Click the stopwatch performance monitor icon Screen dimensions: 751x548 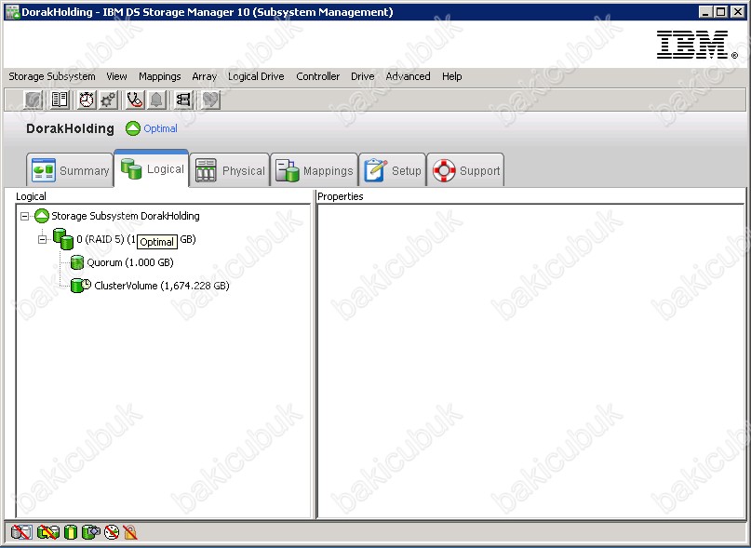click(x=87, y=100)
